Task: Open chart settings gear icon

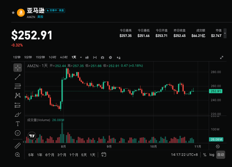Action: pyautogui.click(x=110, y=57)
